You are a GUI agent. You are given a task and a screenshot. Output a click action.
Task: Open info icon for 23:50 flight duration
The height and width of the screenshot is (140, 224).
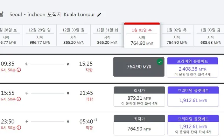(19, 127)
